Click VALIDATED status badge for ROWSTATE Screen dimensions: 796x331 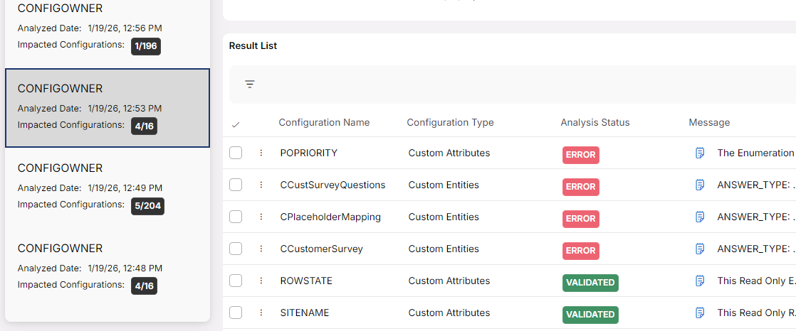point(590,283)
